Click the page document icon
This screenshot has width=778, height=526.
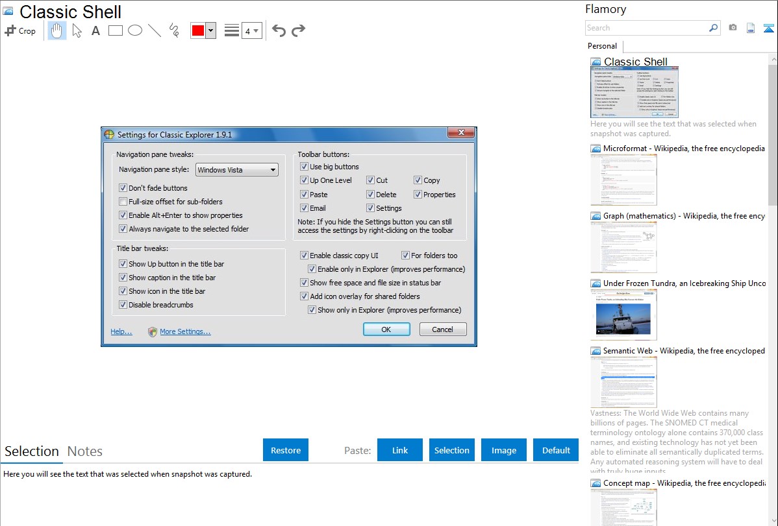pyautogui.click(x=751, y=28)
